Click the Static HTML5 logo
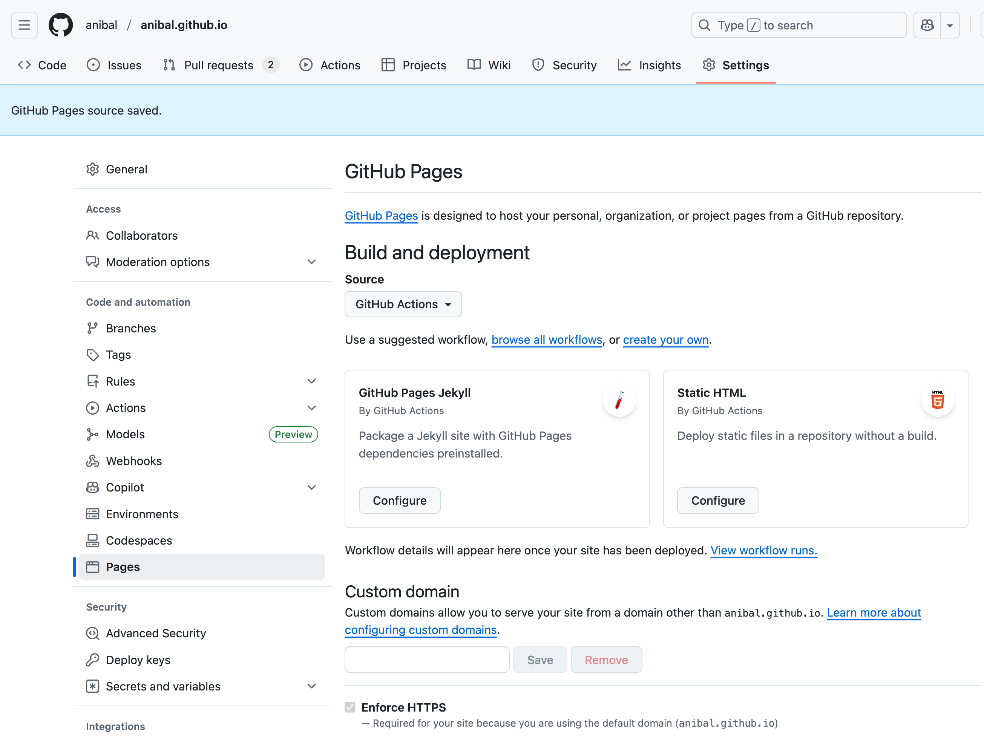 (x=937, y=401)
